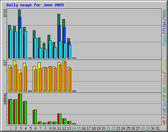Click the Files legend label
Viewport: 168px width, 132px height.
tap(164, 26)
